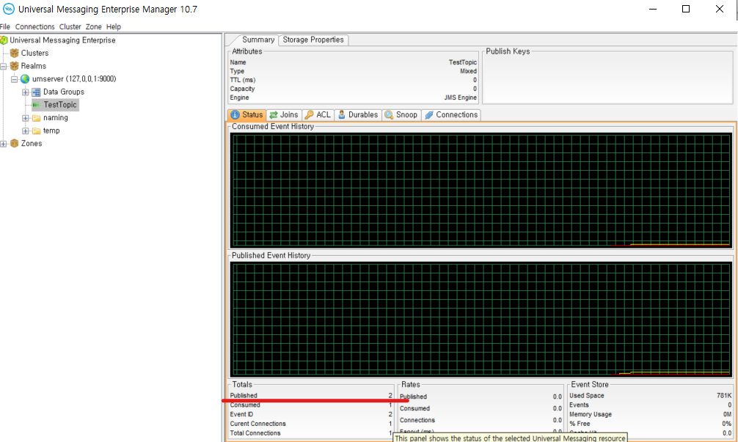Open the Connections menu in menu bar
738x442 pixels.
(35, 26)
